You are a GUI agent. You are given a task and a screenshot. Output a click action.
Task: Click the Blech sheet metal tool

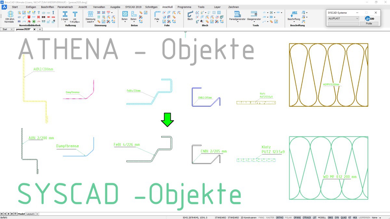point(190,16)
